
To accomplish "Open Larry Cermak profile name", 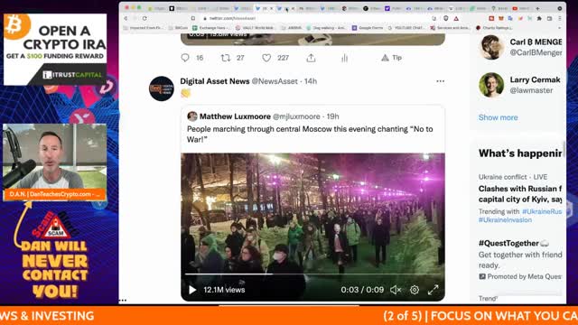I will click(x=535, y=79).
